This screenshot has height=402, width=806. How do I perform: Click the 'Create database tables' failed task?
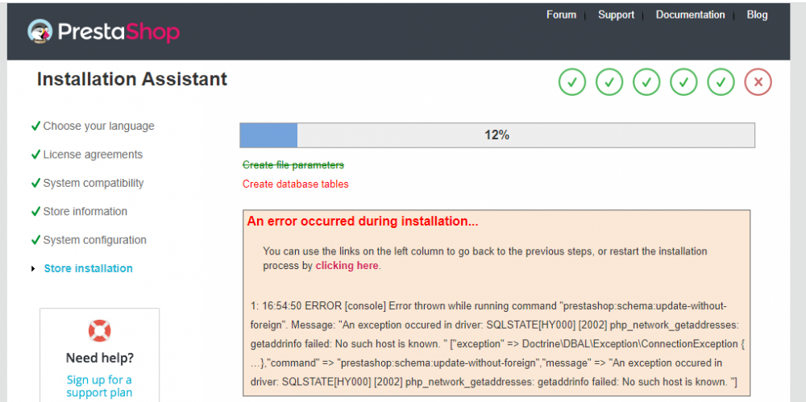[296, 184]
